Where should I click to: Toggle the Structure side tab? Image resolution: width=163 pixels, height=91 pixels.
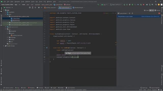[x=1, y=63]
